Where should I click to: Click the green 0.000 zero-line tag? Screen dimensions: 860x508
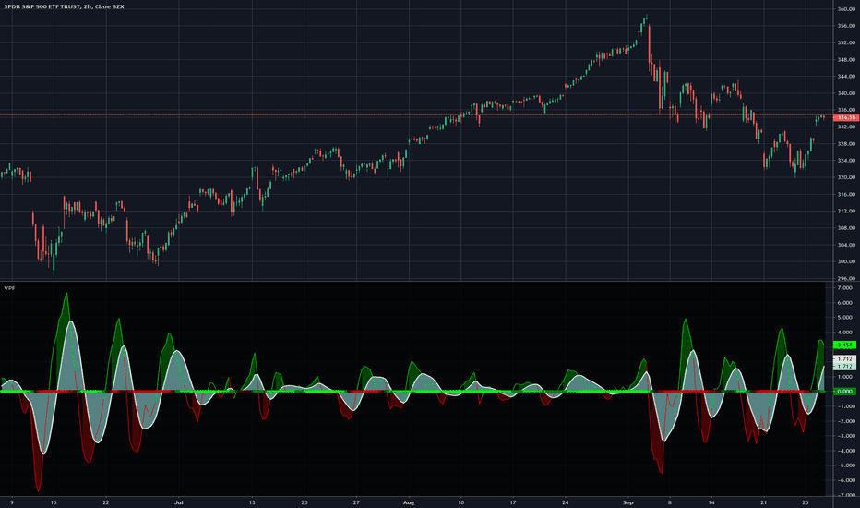[844, 391]
